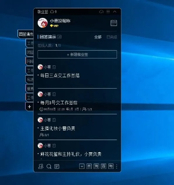Click the 敬业签 title text
174x185 pixels.
[x=43, y=12]
